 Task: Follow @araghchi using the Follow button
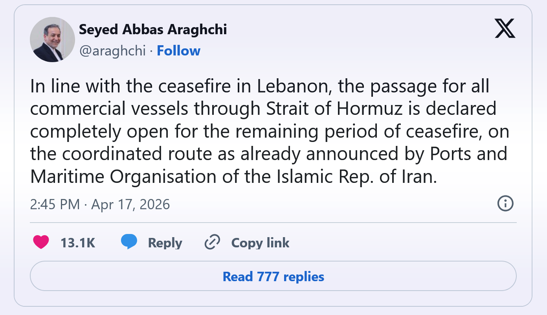coord(179,51)
